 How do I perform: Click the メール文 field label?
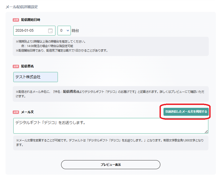(28, 112)
